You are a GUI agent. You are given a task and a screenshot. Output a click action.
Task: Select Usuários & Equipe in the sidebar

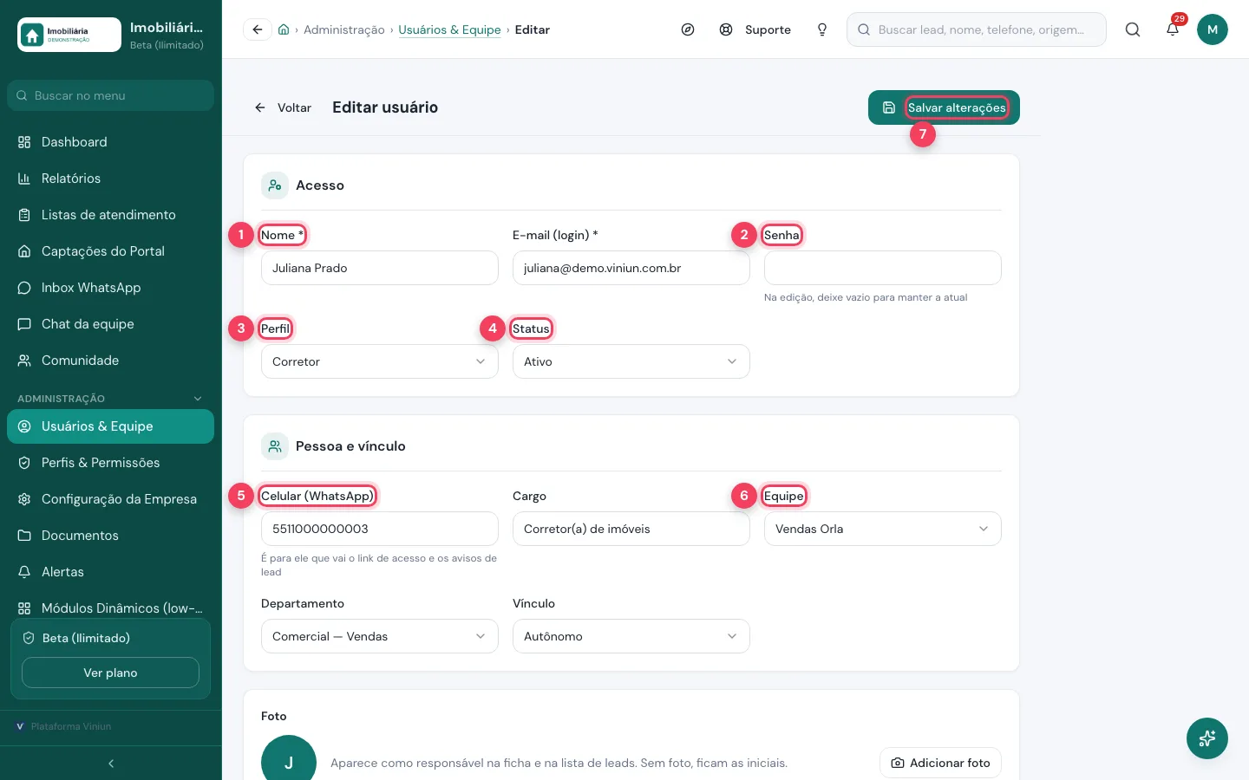[110, 426]
